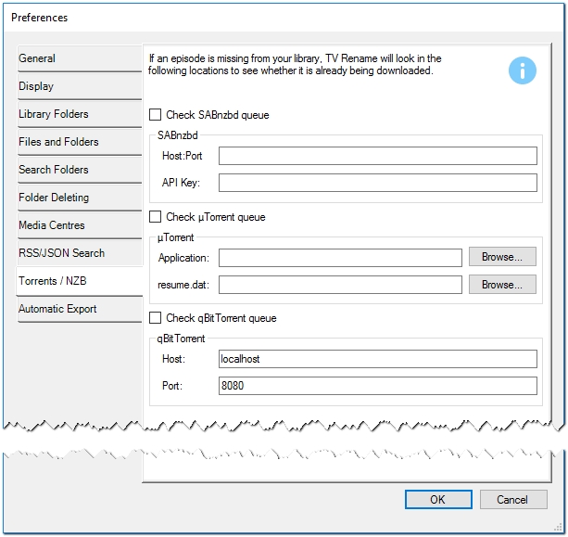568x537 pixels.
Task: Open the General preferences tab
Action: [79, 58]
